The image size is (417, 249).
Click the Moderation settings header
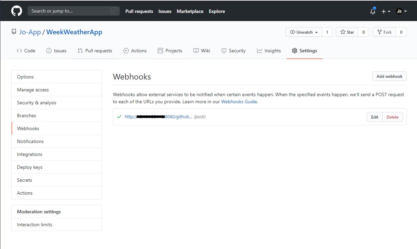pyautogui.click(x=56, y=212)
